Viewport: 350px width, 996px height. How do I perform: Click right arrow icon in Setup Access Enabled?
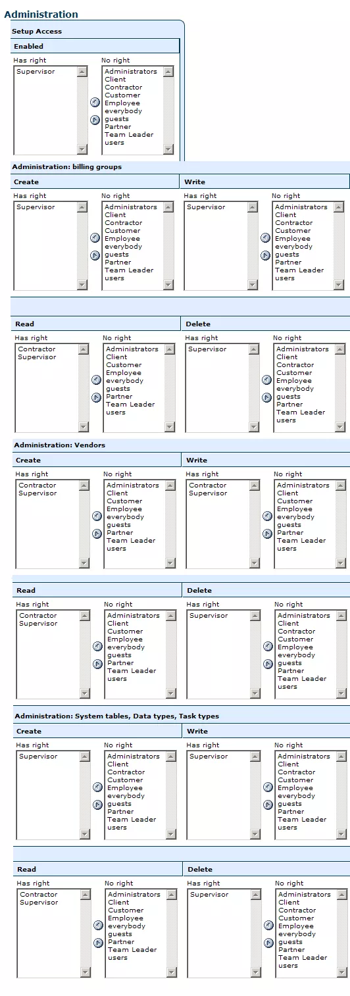click(x=95, y=120)
